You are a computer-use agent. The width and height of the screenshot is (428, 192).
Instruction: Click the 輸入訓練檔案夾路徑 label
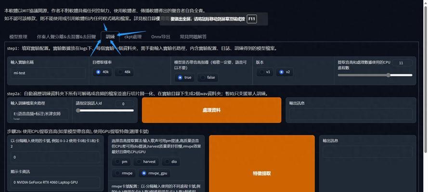pos(28,103)
